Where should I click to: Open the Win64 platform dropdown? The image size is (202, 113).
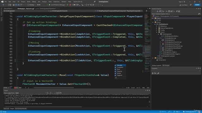click(42, 5)
